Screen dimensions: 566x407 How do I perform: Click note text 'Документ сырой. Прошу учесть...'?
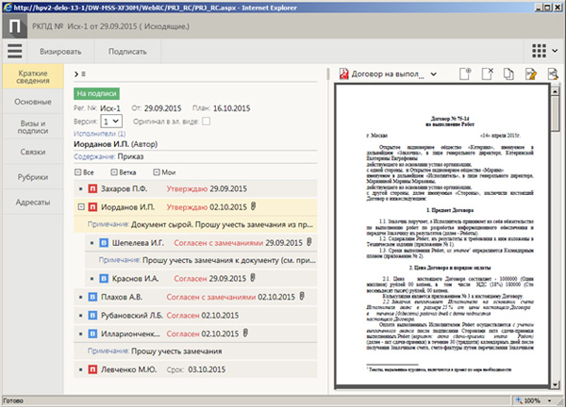(222, 224)
